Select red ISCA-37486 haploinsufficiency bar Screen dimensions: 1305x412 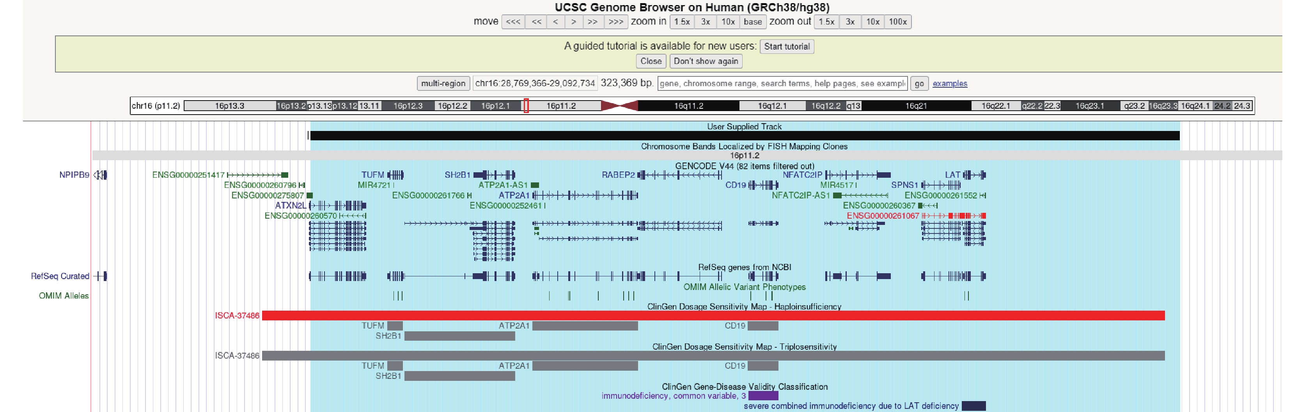[713, 316]
